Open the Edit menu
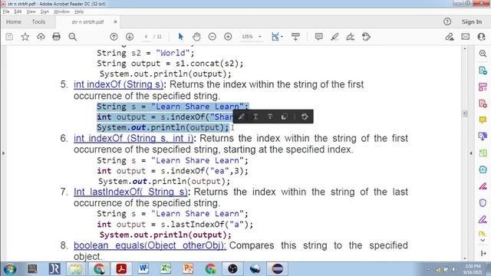This screenshot has width=491, height=276. [18, 11]
